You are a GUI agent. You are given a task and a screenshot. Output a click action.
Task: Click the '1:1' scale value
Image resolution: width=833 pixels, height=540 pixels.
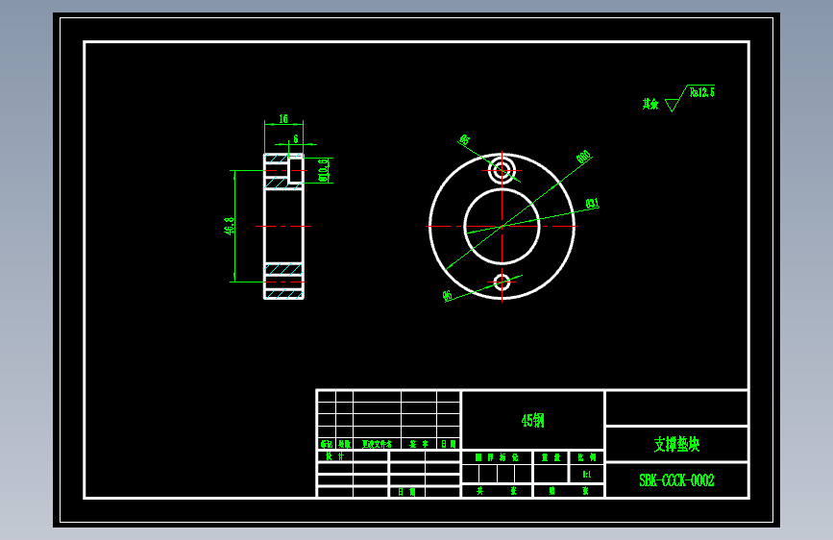pos(586,474)
